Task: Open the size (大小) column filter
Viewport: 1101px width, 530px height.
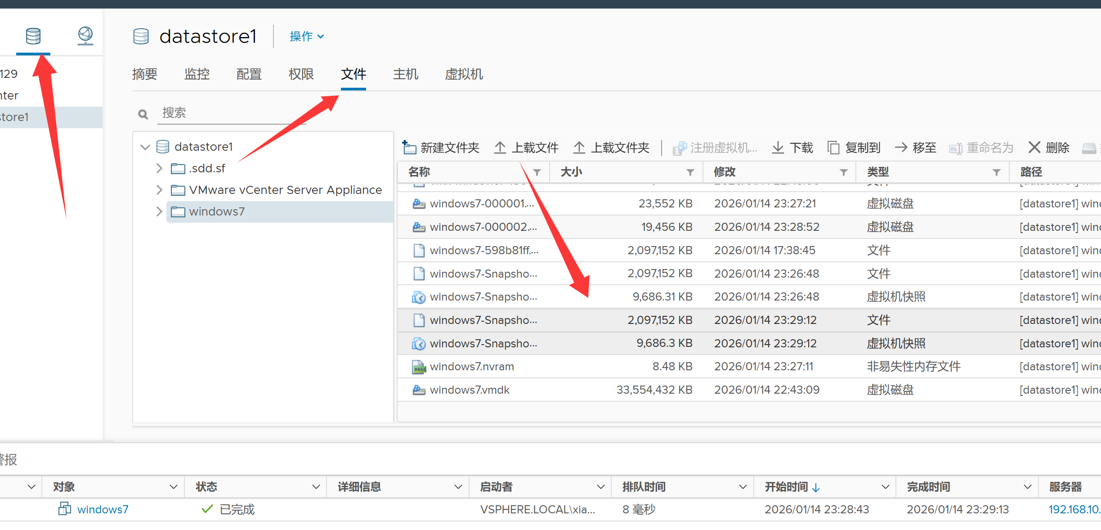Action: click(690, 172)
